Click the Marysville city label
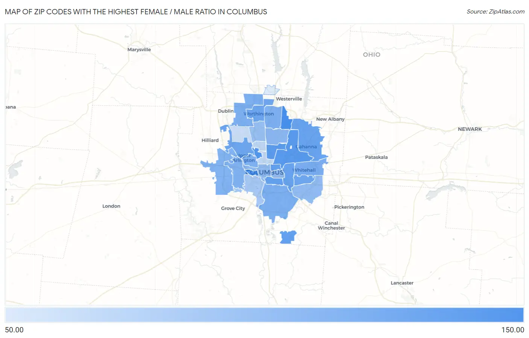The image size is (529, 338). click(x=139, y=50)
